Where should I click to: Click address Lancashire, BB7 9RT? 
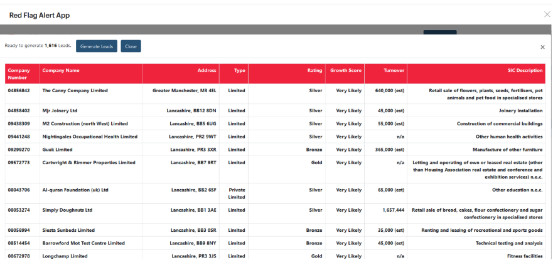(x=193, y=163)
